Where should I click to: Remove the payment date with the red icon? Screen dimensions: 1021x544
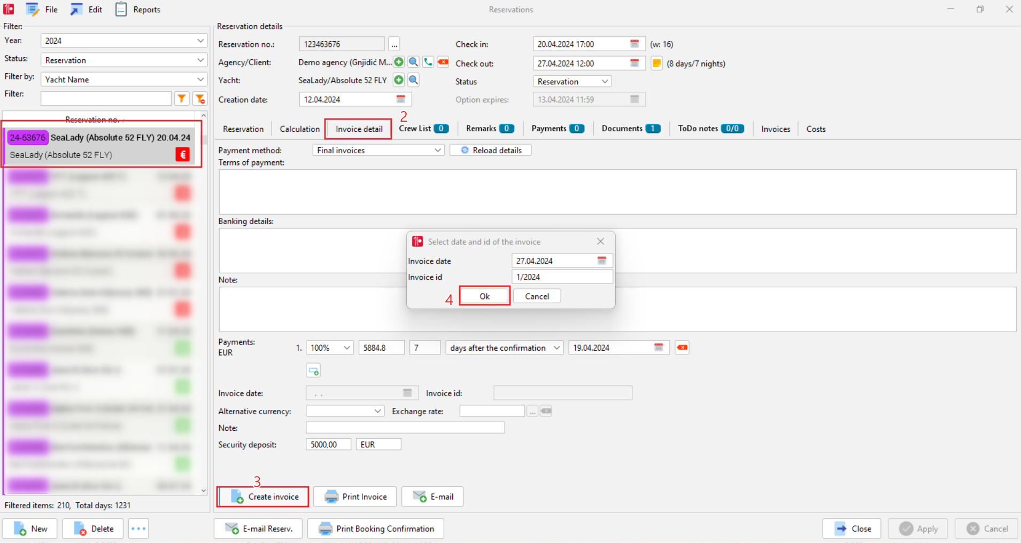pos(682,347)
